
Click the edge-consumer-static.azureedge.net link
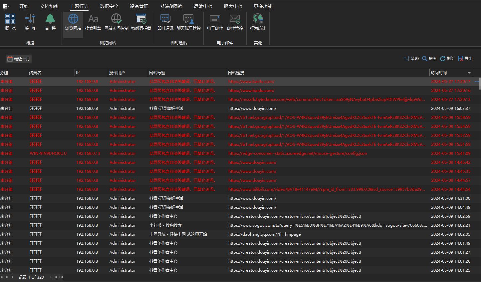pyautogui.click(x=298, y=153)
